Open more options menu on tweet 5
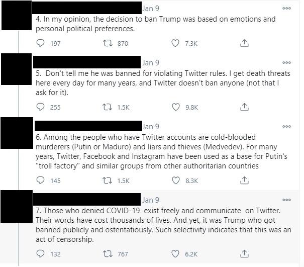The image size is (304, 267). click(286, 62)
